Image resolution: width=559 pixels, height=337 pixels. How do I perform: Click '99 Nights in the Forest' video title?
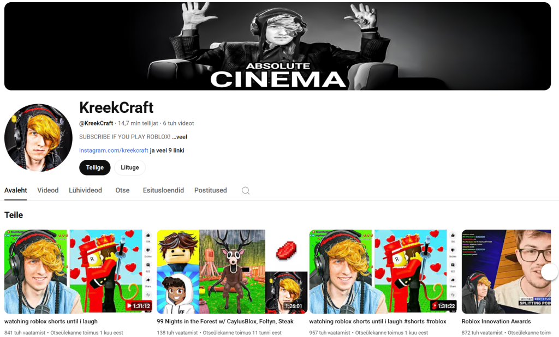225,322
